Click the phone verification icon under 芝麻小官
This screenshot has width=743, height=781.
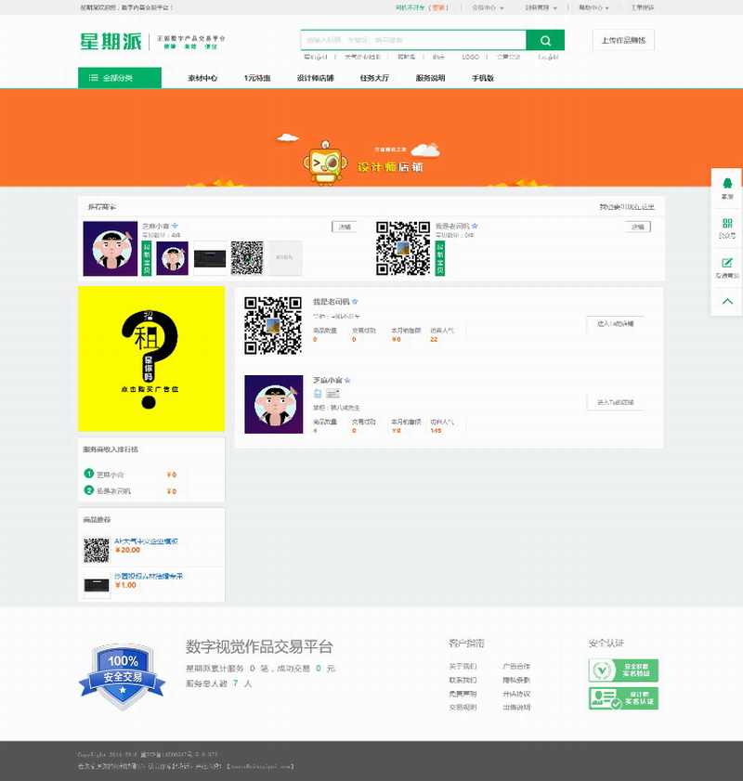[x=318, y=394]
